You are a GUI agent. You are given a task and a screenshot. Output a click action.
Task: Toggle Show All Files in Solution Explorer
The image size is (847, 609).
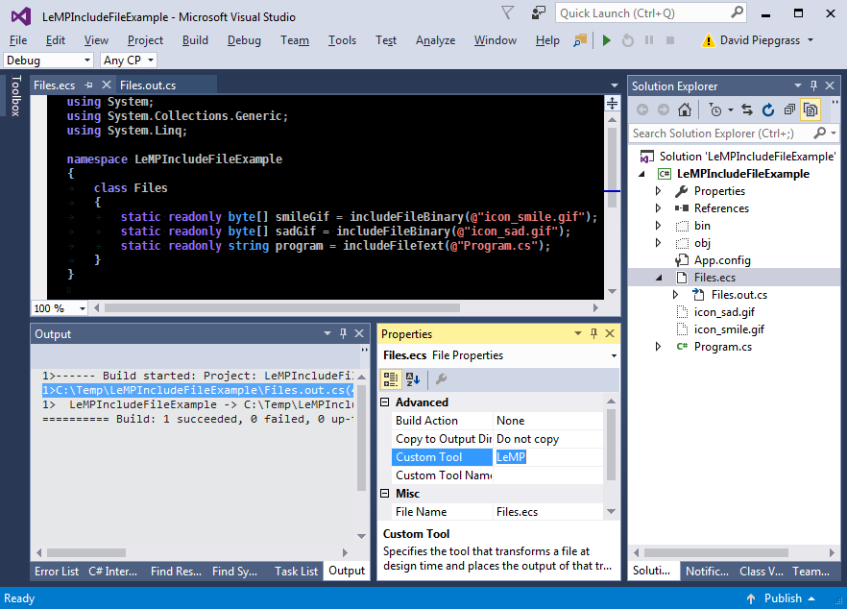coord(811,110)
